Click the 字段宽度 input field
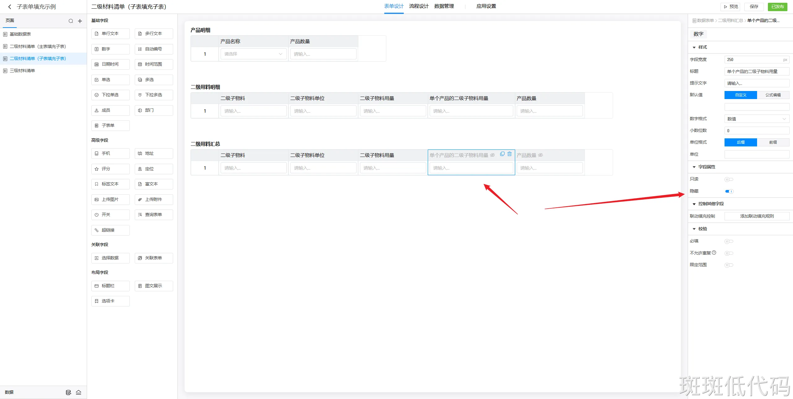The image size is (793, 399). click(753, 60)
